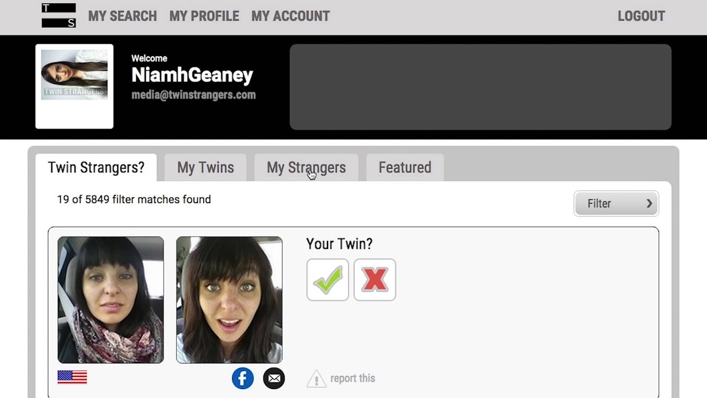Reject match with red X
Viewport: 707px width, 398px height.
[x=374, y=280]
